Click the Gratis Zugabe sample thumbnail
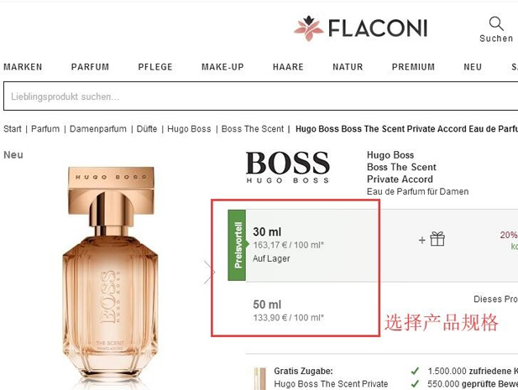Viewport: 518px width, 390px height. point(259,379)
